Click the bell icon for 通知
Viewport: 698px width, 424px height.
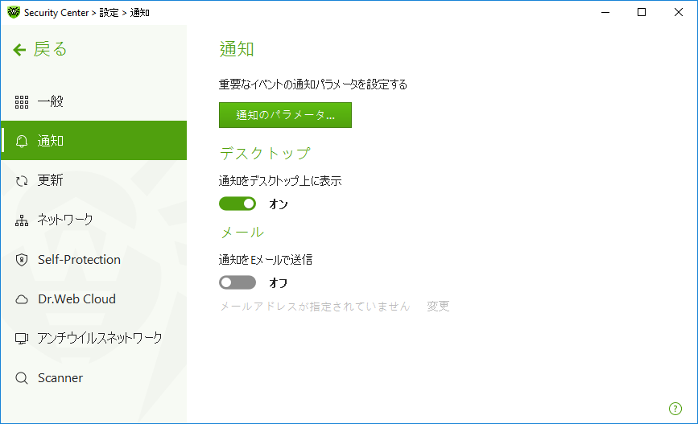click(x=22, y=141)
